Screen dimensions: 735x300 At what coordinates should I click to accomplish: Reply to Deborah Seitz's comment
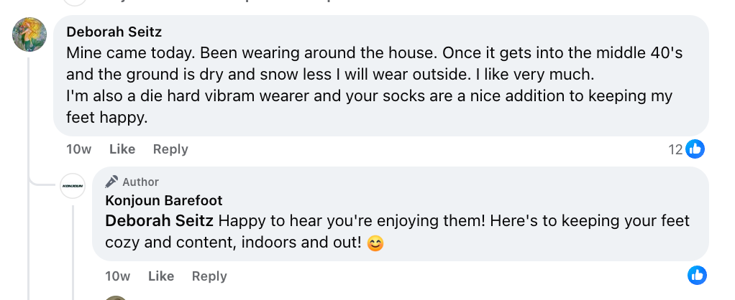point(170,149)
